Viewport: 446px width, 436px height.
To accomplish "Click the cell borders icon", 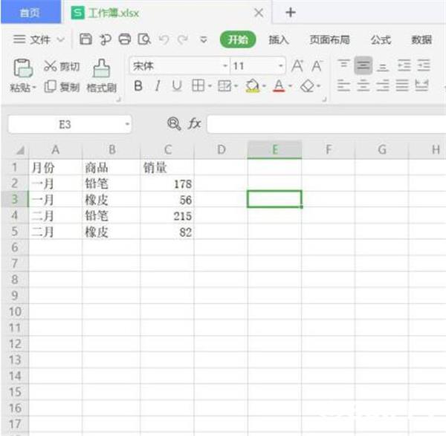I will 198,85.
